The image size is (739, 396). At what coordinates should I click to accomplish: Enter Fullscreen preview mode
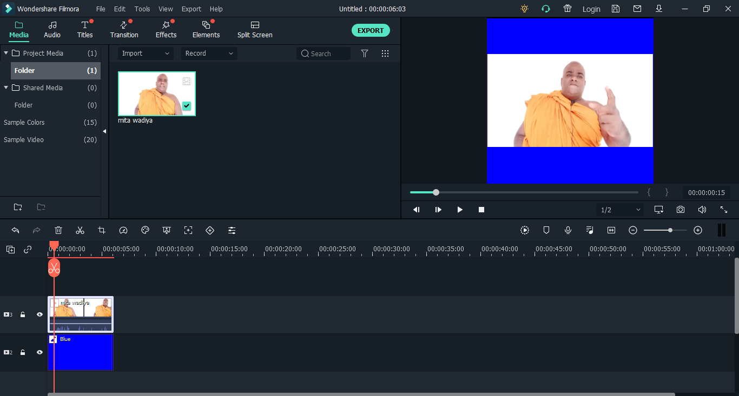coord(724,210)
